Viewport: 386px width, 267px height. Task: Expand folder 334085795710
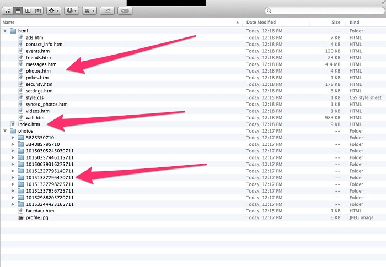[13, 144]
